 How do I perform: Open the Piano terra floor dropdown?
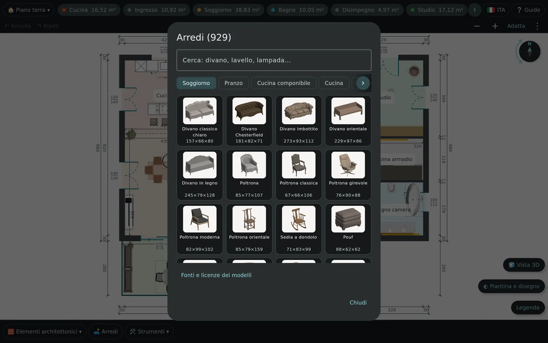click(x=29, y=10)
